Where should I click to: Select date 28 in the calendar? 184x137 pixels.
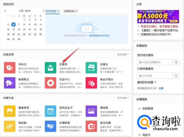[x=19, y=39]
